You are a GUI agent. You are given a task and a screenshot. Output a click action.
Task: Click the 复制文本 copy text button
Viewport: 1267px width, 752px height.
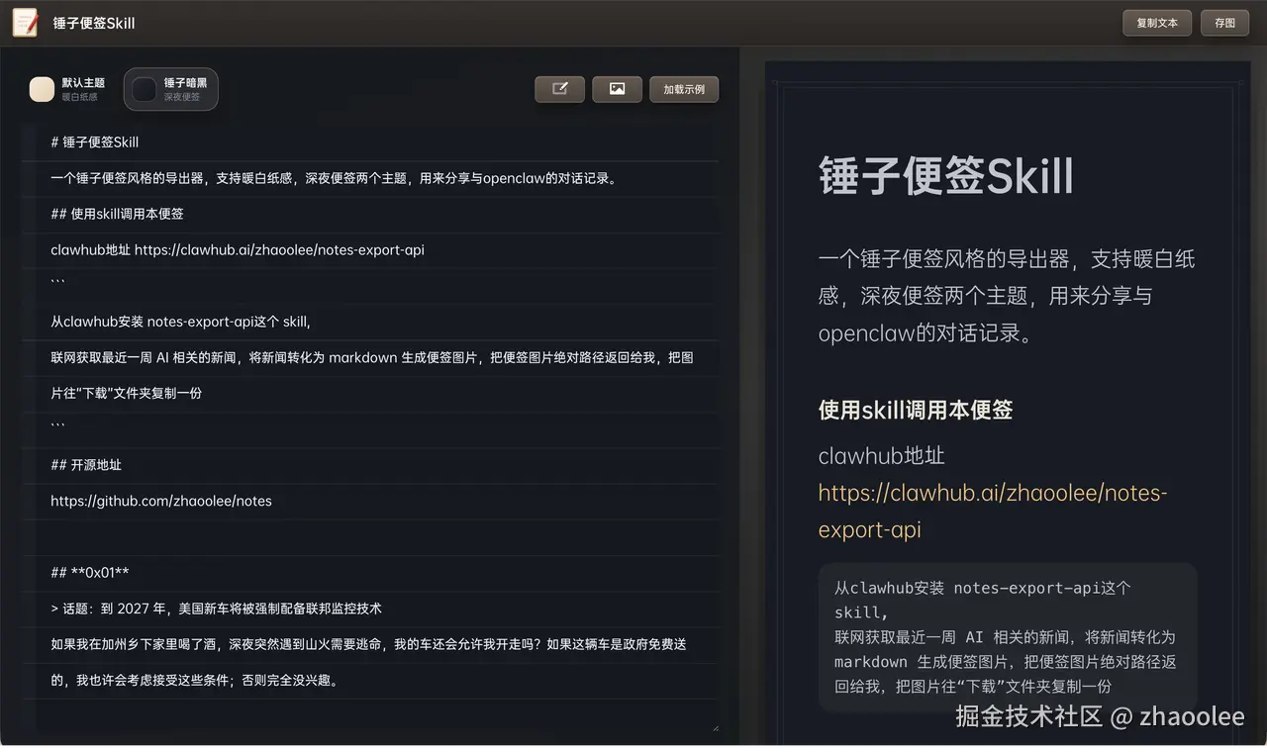click(1156, 22)
